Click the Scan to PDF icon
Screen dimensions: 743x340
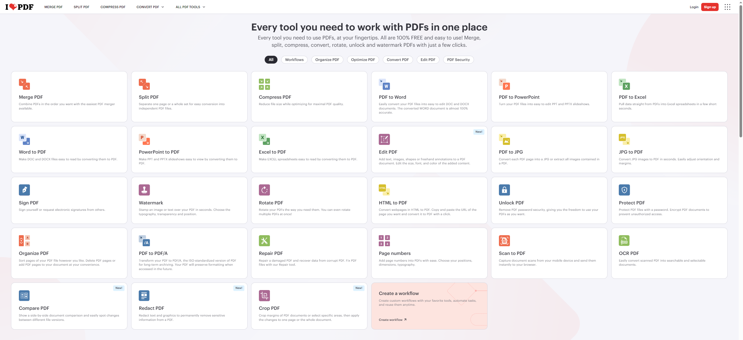click(504, 240)
